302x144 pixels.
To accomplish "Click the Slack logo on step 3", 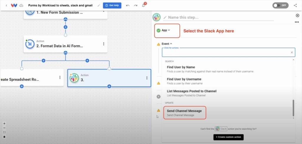I will coord(74,78).
